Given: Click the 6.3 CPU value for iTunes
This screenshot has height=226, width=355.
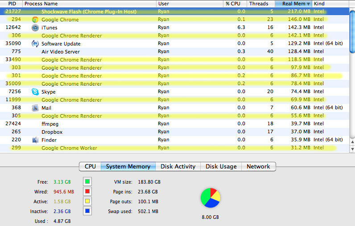Looking at the screenshot, I should [241, 27].
